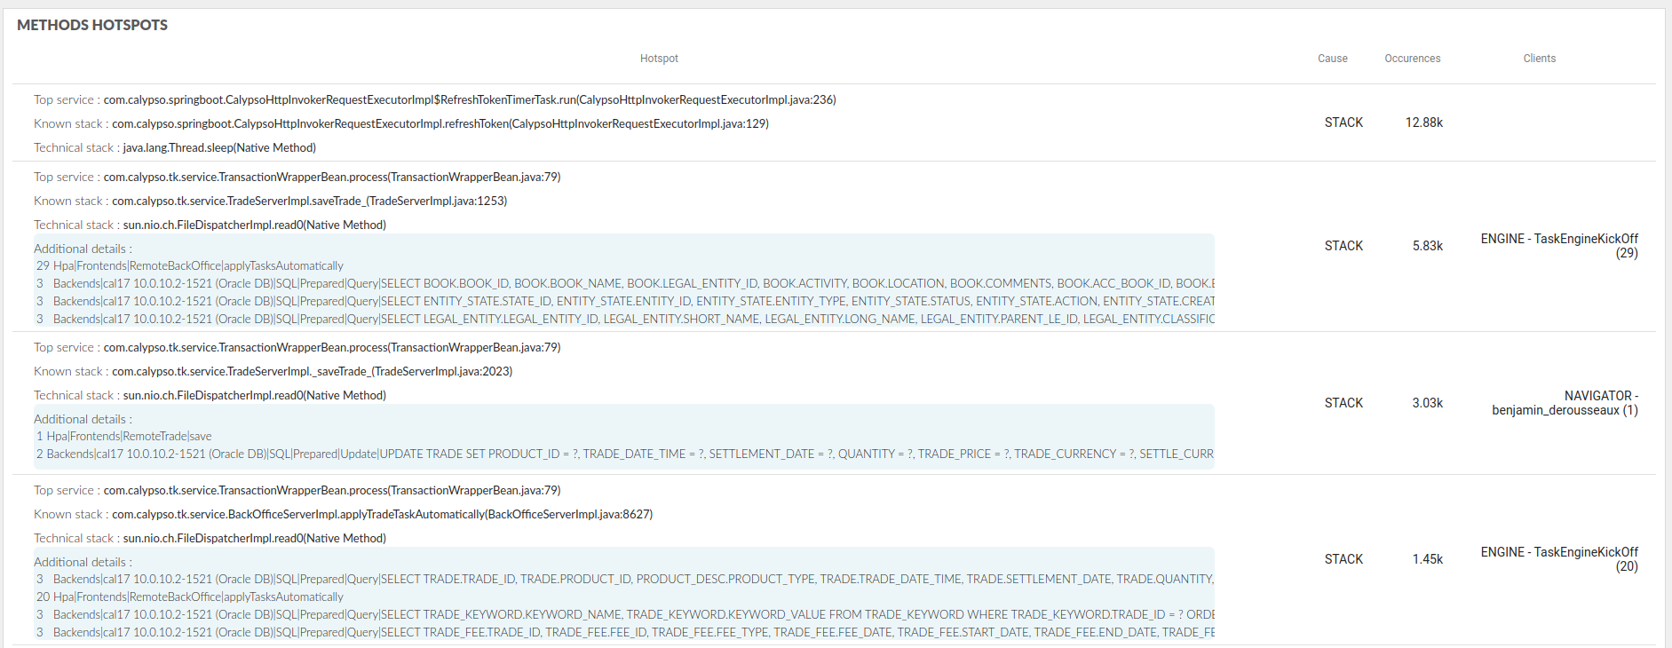Image resolution: width=1672 pixels, height=648 pixels.
Task: Select the SELECT LEGAL_ENTITY.LEGAL_ENTITY_ID query detail
Action: coord(625,319)
